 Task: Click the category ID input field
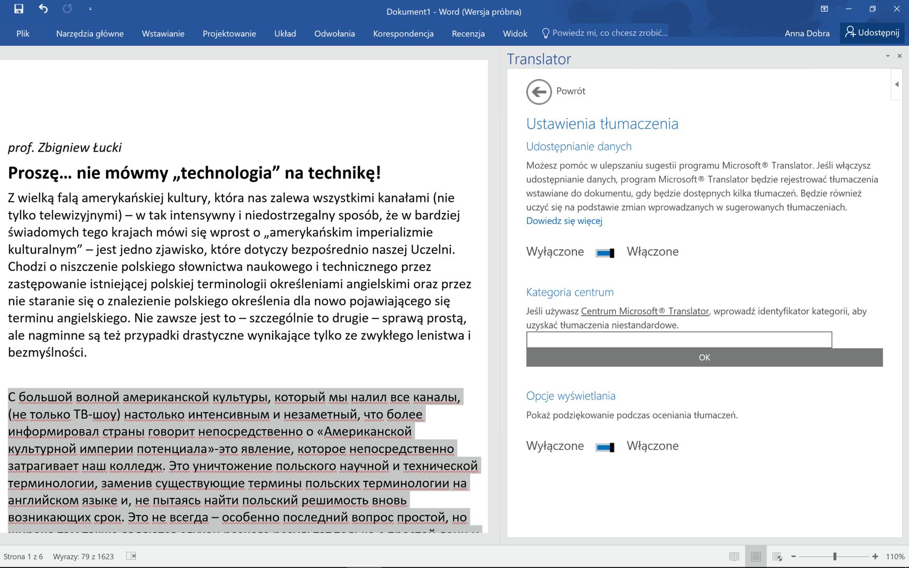tap(679, 340)
